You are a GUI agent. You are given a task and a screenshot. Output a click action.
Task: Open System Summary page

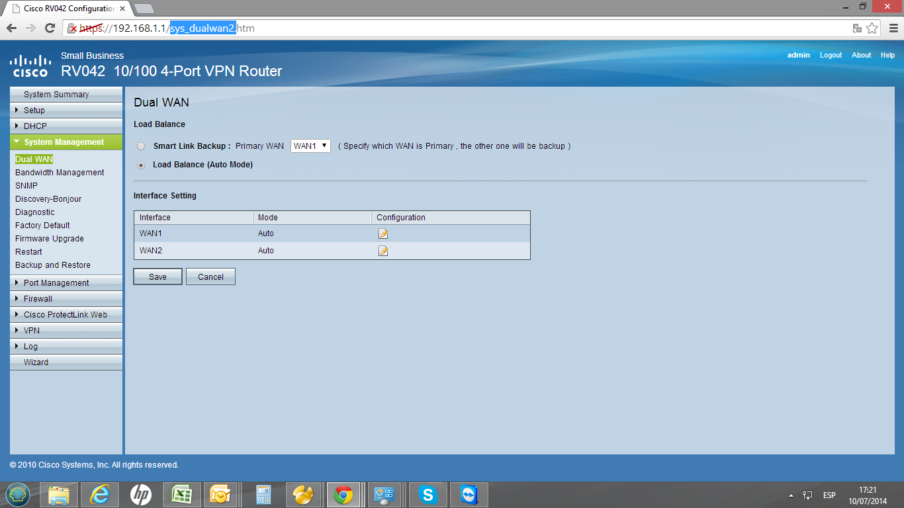coord(66,95)
